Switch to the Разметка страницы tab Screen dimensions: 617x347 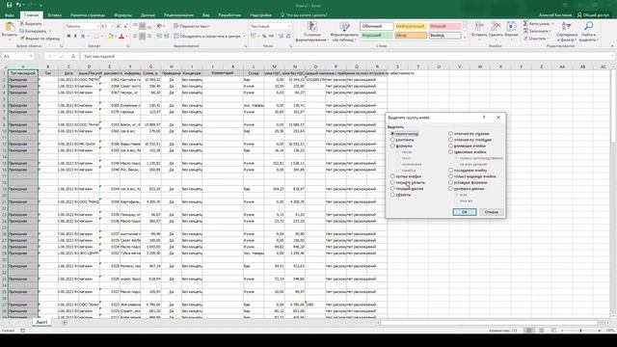[x=88, y=15]
